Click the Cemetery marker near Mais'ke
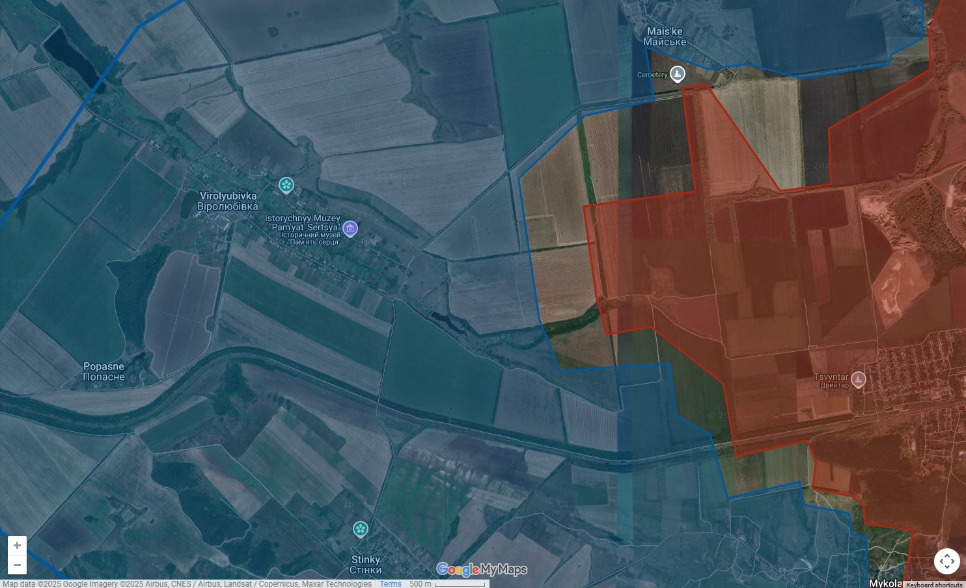The image size is (966, 588). [677, 74]
